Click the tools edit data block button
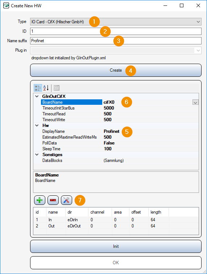The height and width of the screenshot is (274, 207). tap(66, 200)
